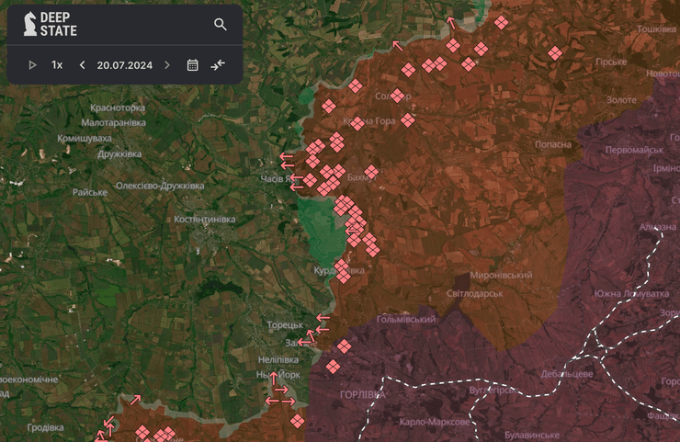Image resolution: width=680 pixels, height=442 pixels.
Task: Change the 1x playback speed
Action: click(x=57, y=65)
